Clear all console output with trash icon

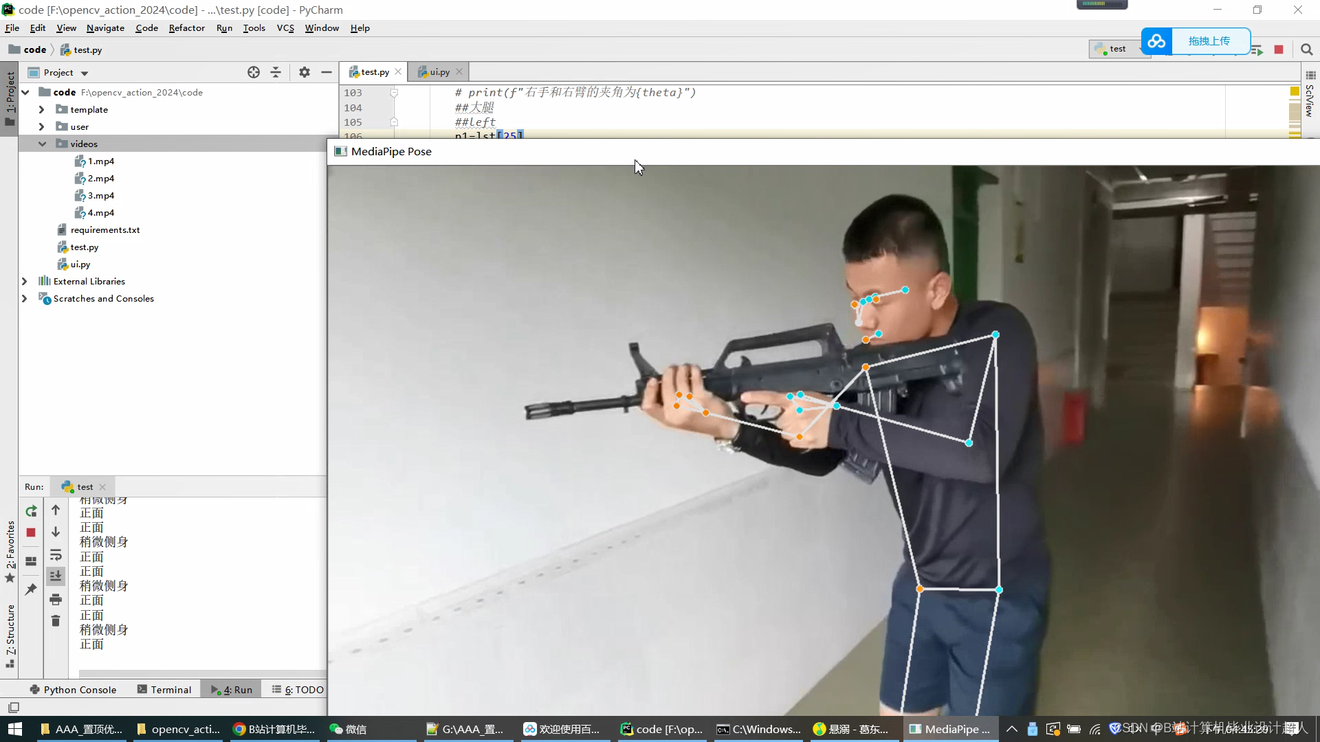56,621
